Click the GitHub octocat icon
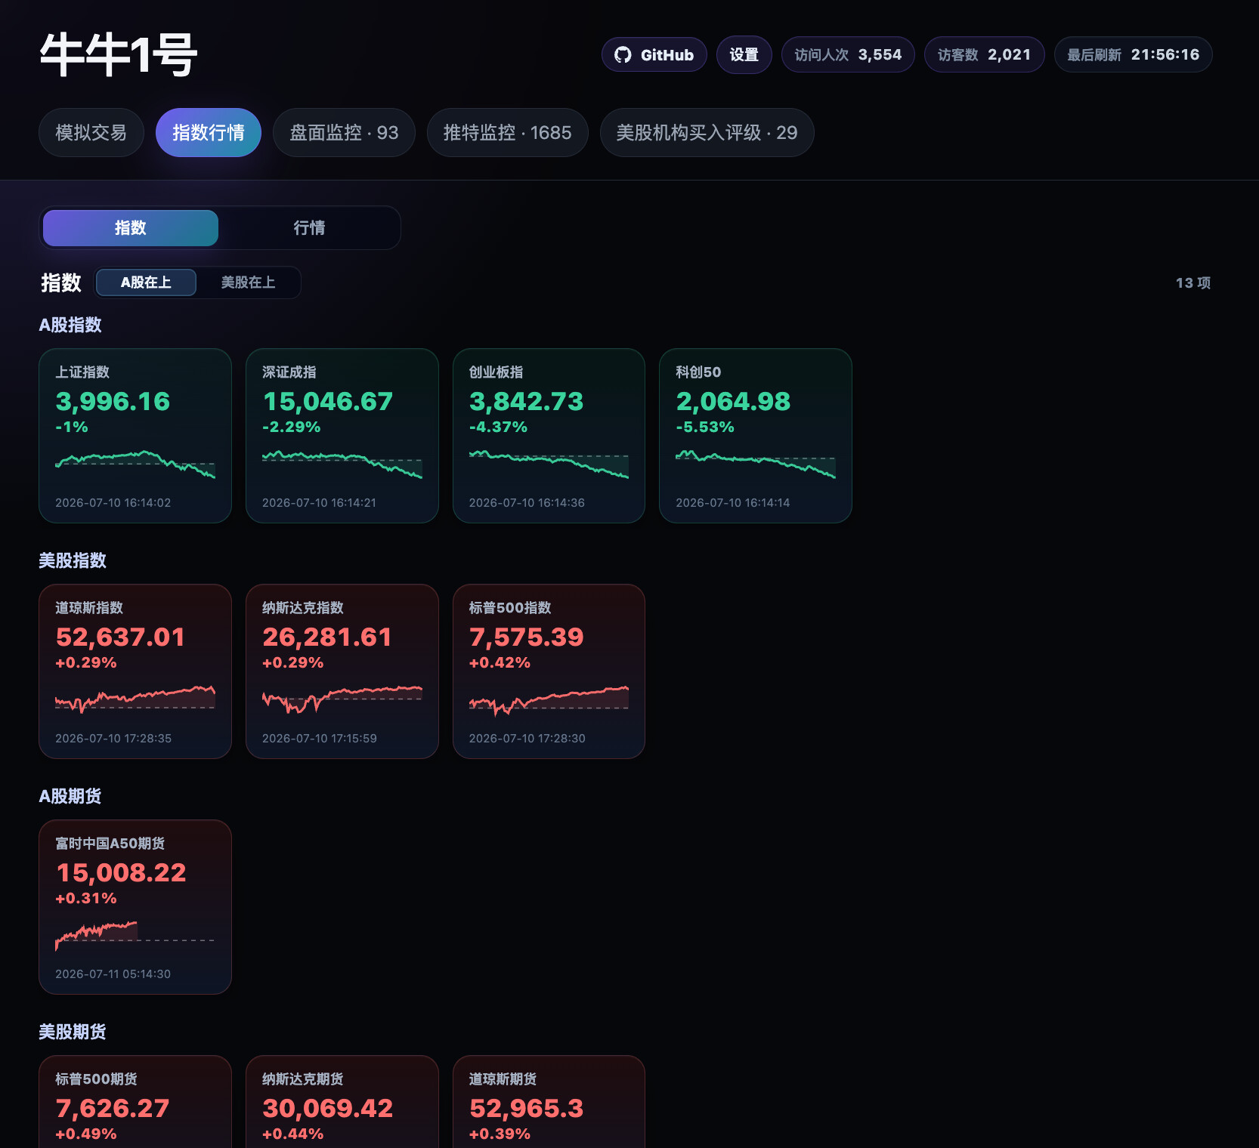The width and height of the screenshot is (1259, 1148). pos(623,55)
